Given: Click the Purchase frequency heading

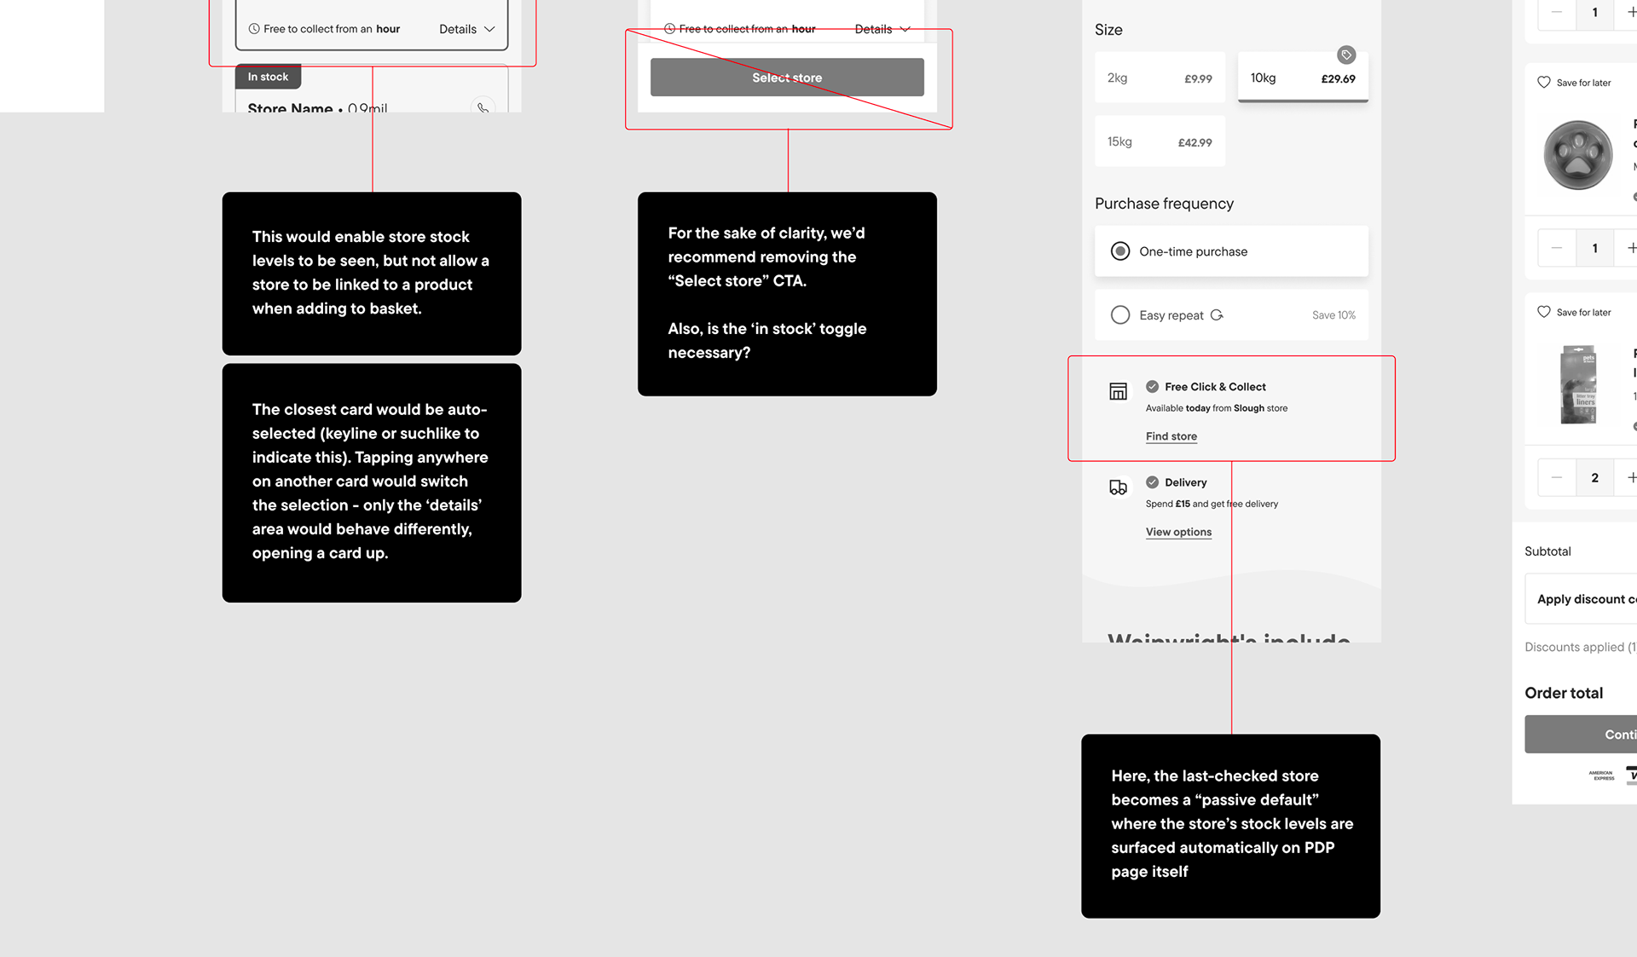Looking at the screenshot, I should click(1164, 204).
